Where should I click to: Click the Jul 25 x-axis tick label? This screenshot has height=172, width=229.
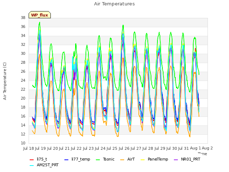point(112,148)
